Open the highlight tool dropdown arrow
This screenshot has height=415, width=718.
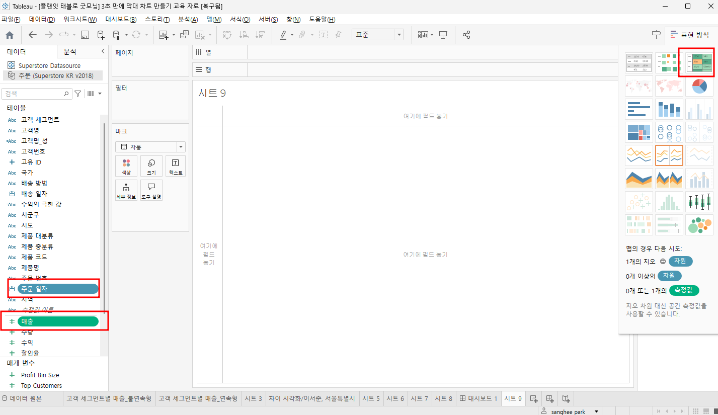(291, 35)
